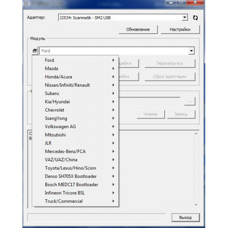
Task: Click the Выход button
Action: (185, 218)
